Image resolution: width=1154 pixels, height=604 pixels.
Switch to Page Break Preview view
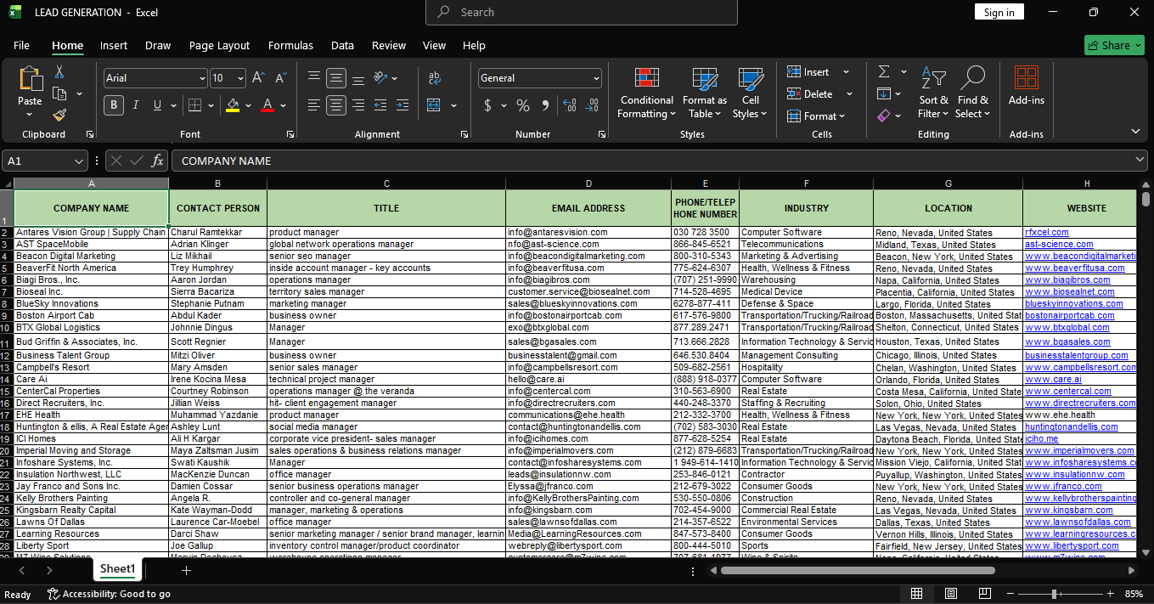985,594
